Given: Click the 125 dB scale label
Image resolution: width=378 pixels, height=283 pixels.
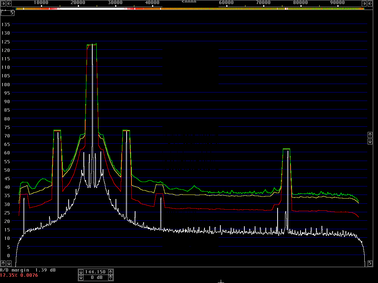Looking at the screenshot, I should point(6,42).
